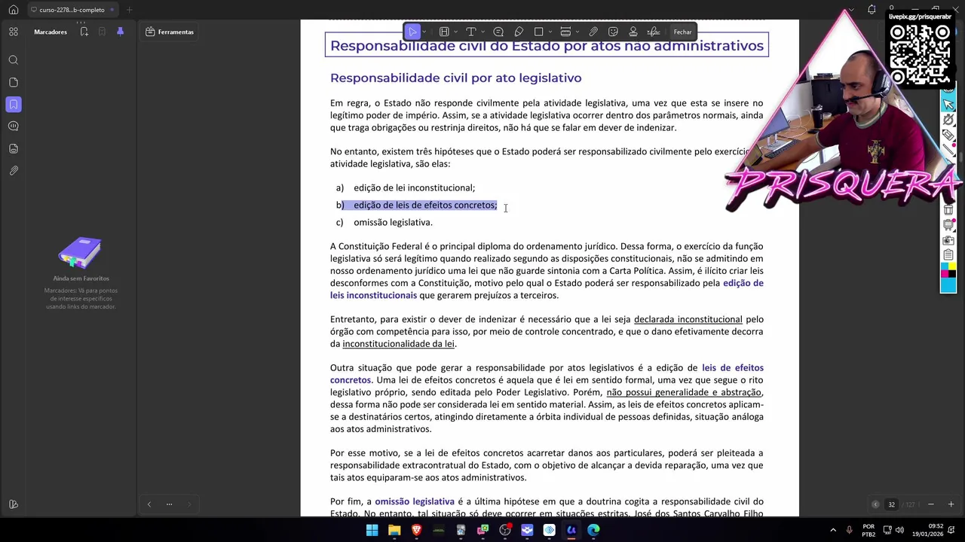
Task: Open Windows Start menu
Action: pos(372,530)
